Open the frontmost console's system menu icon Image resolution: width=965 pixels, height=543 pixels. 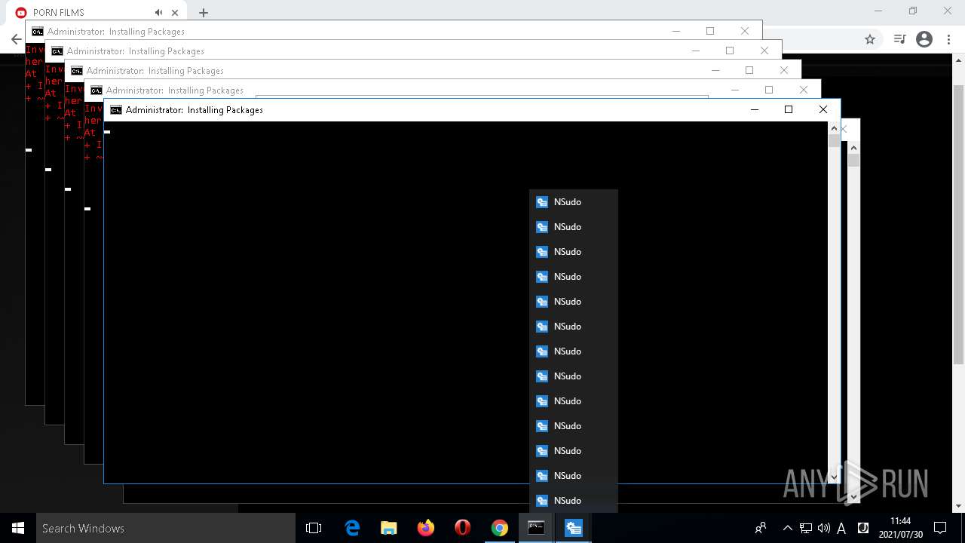coord(116,110)
